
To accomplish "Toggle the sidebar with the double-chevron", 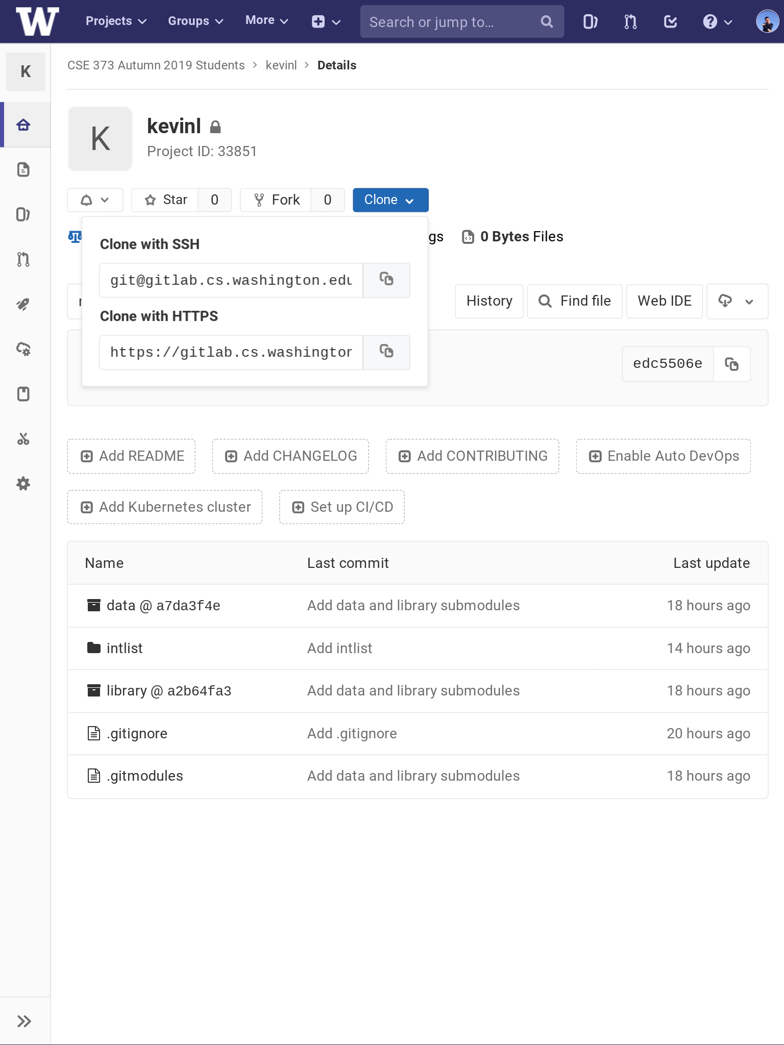I will (x=24, y=1021).
